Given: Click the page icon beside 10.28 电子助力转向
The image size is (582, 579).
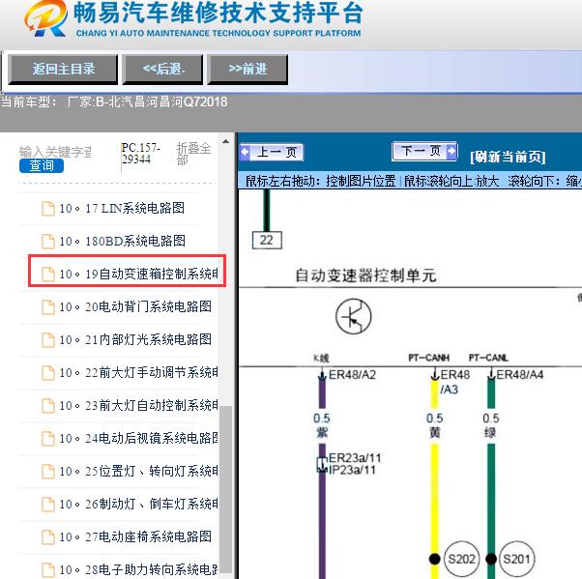Looking at the screenshot, I should tap(48, 570).
